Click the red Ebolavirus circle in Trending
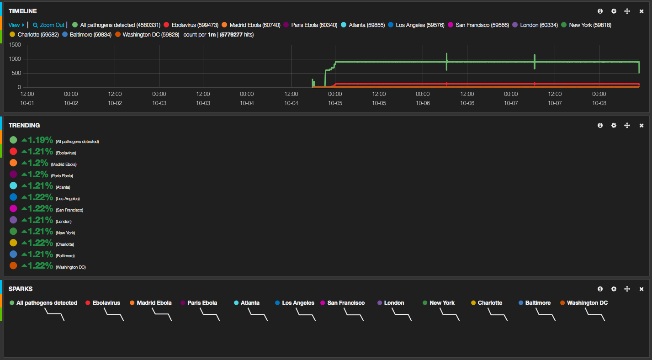Screen dimensions: 652x360 [x=13, y=151]
